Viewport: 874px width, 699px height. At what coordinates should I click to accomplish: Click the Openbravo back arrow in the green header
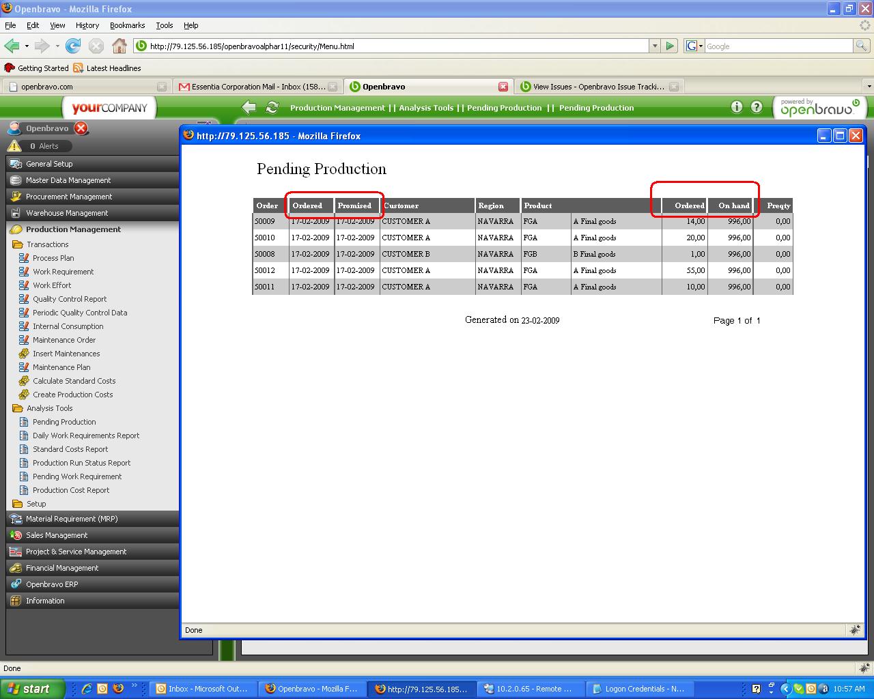[249, 107]
